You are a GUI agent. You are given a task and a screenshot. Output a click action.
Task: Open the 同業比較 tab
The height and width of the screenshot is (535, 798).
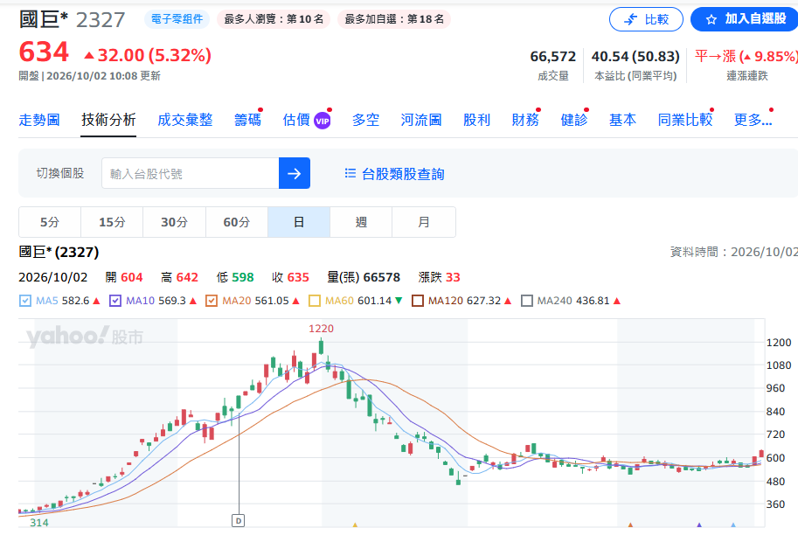[685, 120]
